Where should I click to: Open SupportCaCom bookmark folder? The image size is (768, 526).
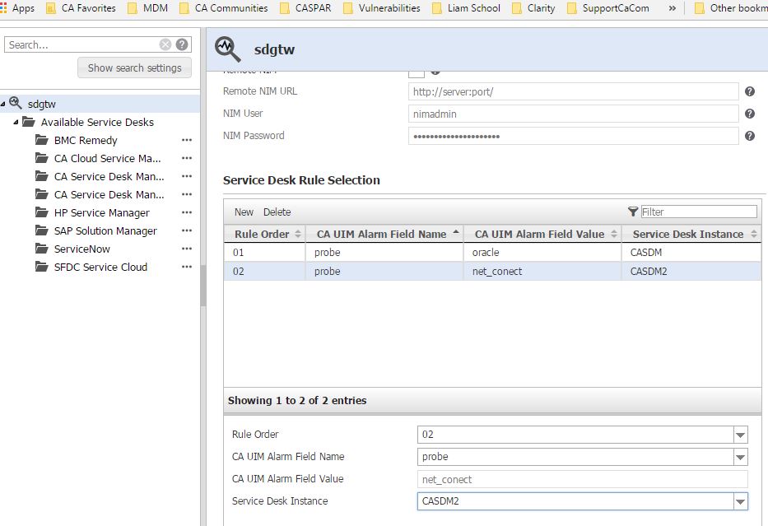pos(607,8)
